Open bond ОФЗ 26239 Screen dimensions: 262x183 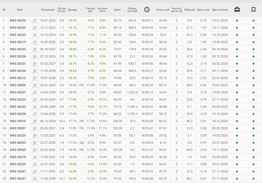click(18, 164)
